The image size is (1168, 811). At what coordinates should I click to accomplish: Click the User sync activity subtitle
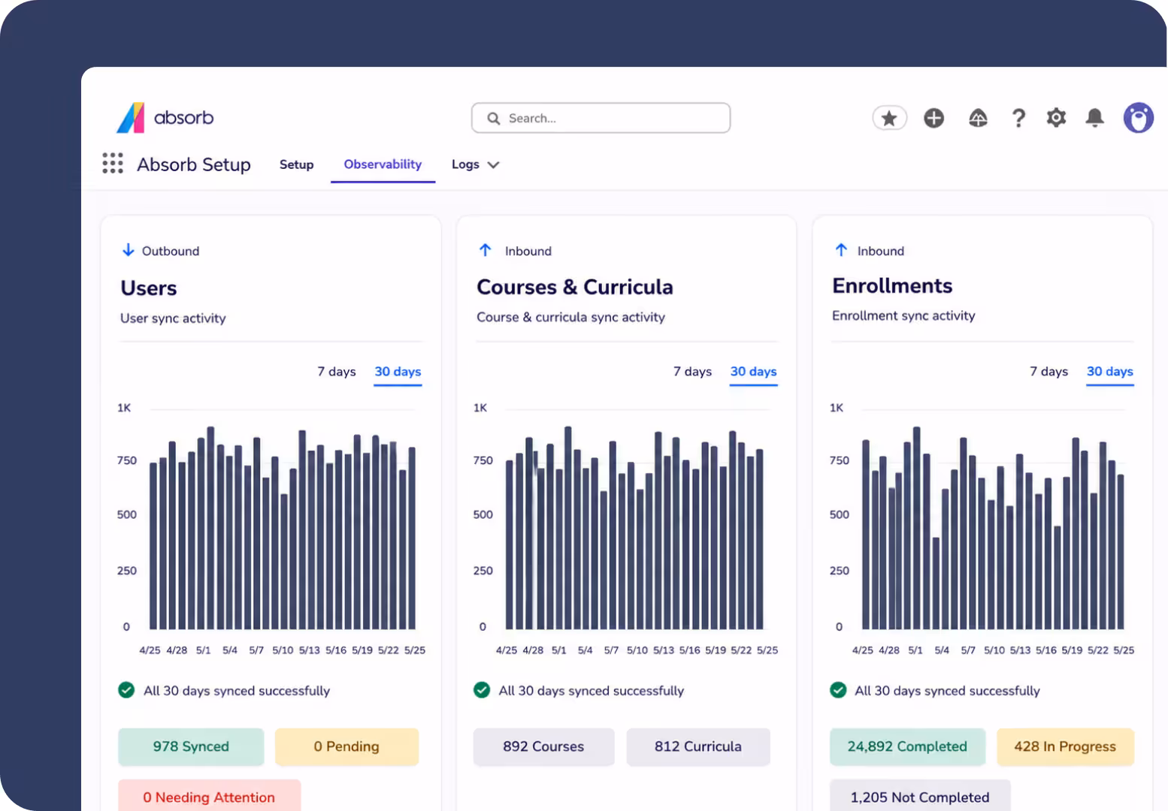click(x=173, y=318)
